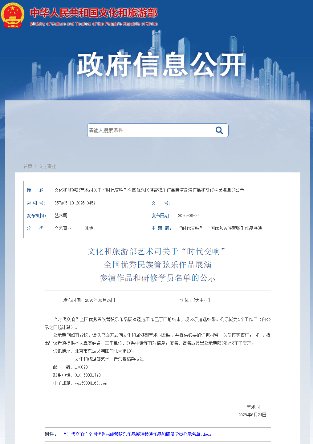Viewport: 313px width, 444px height.
Task: Set font size to 大
Action: pyautogui.click(x=197, y=300)
